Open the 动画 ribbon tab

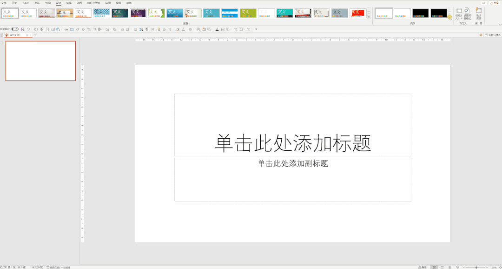tap(79, 3)
